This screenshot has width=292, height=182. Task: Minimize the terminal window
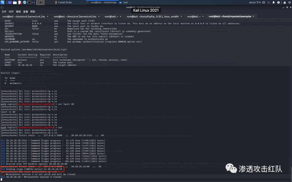283,8
